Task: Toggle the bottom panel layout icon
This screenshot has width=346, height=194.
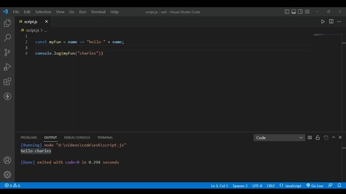Action: tap(294, 12)
